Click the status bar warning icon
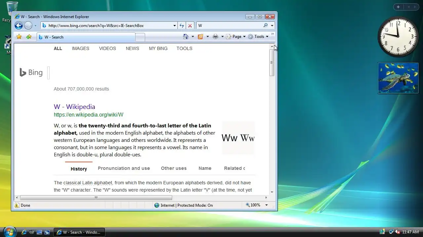This screenshot has height=237, width=423. tap(17, 205)
